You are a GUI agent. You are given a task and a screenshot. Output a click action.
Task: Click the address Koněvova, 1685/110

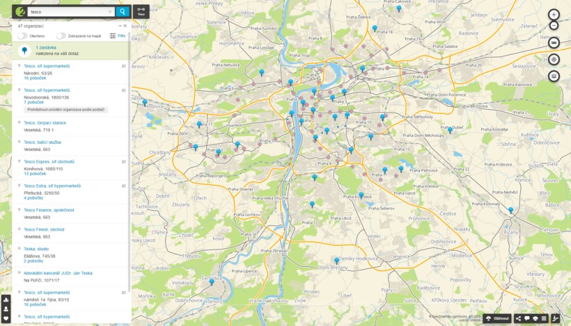43,169
